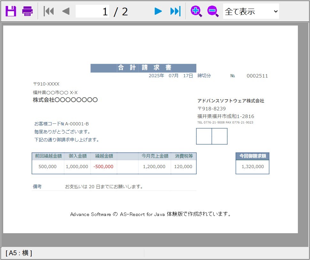The width and height of the screenshot is (310, 260).
Task: Click the 合計請求書 title banner
Action: [x=143, y=68]
